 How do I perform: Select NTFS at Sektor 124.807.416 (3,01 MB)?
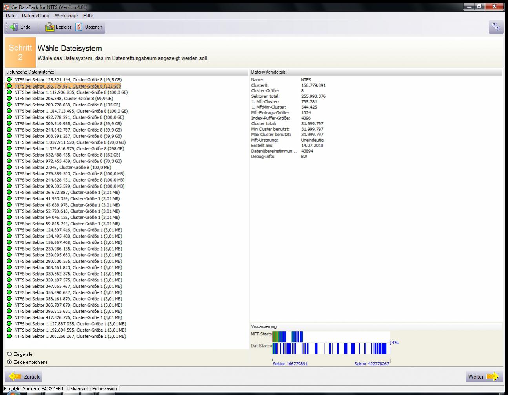(64, 230)
